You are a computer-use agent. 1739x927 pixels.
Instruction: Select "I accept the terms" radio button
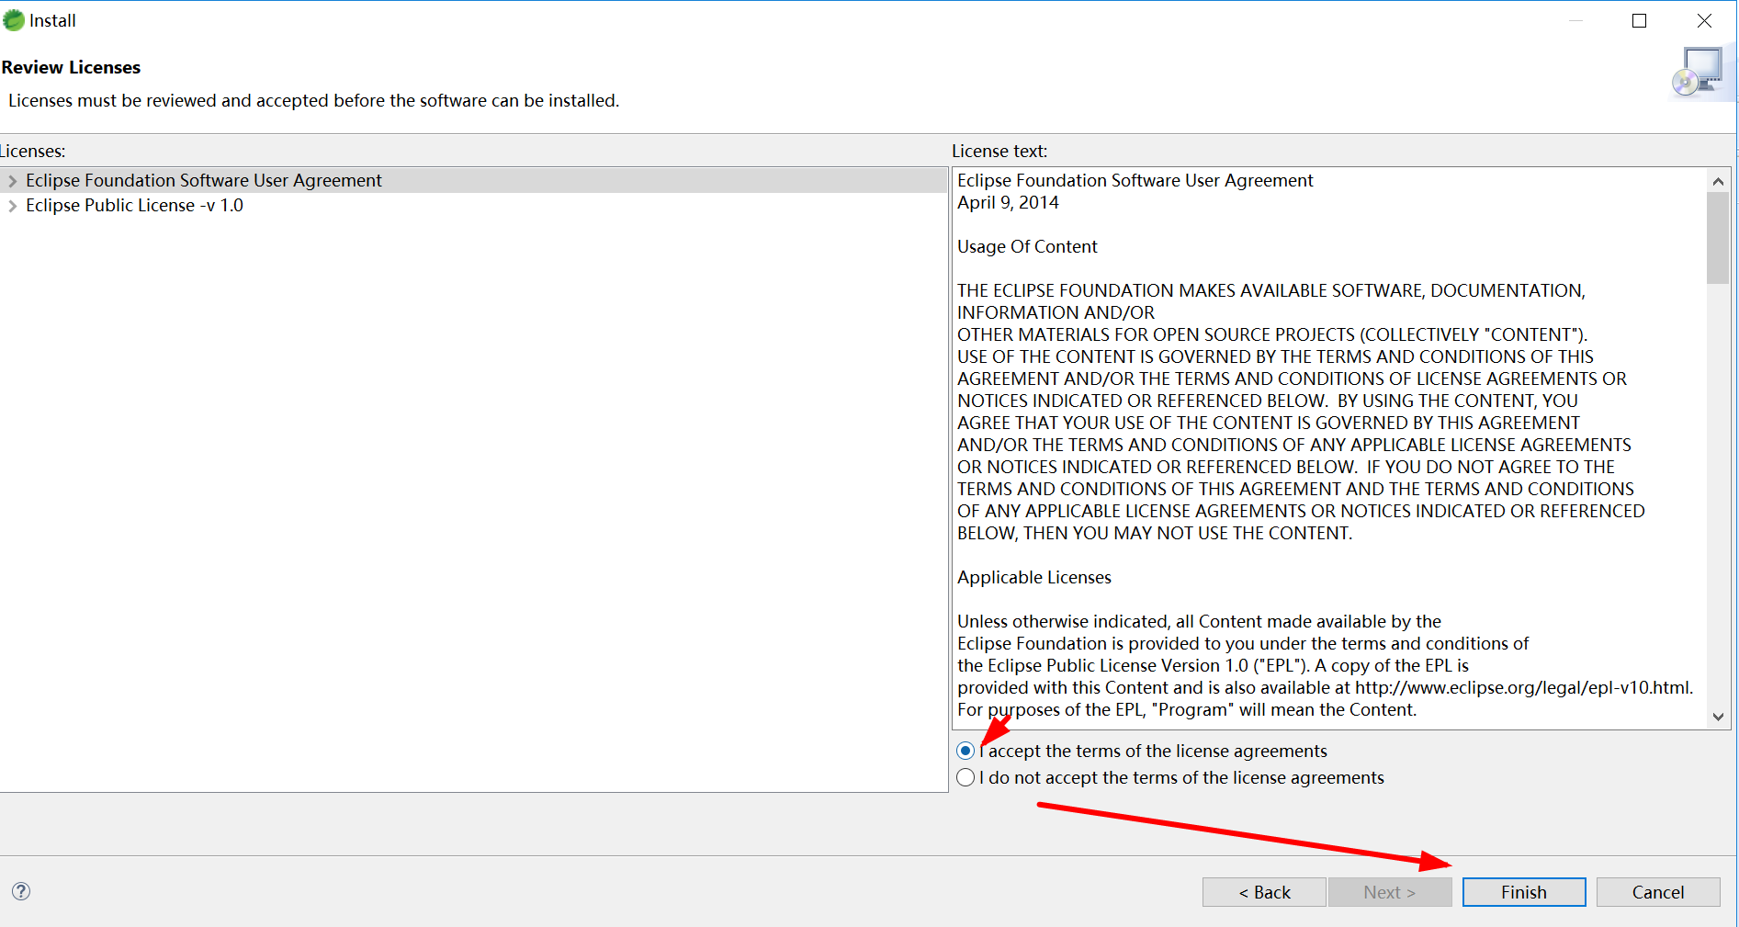(x=965, y=751)
